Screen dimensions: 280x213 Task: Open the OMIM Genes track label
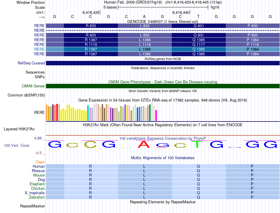tap(33, 86)
